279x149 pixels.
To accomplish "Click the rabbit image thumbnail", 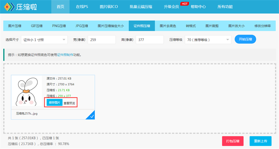I will click(27, 91).
